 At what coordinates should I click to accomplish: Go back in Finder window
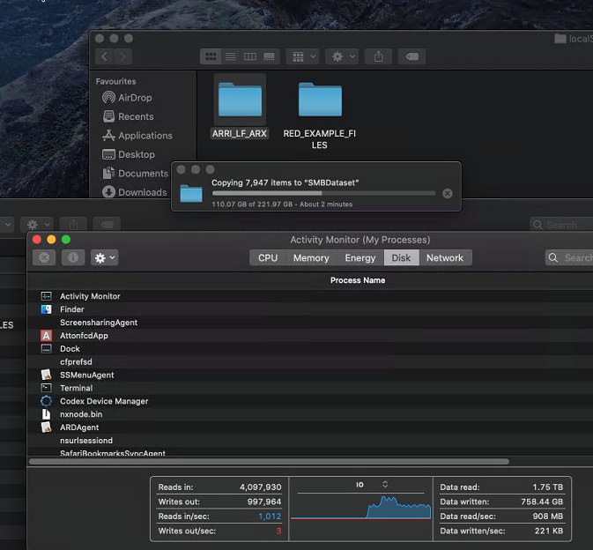click(104, 56)
